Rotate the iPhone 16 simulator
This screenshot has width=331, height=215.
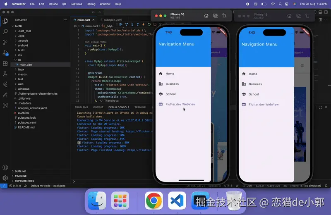coord(224,16)
